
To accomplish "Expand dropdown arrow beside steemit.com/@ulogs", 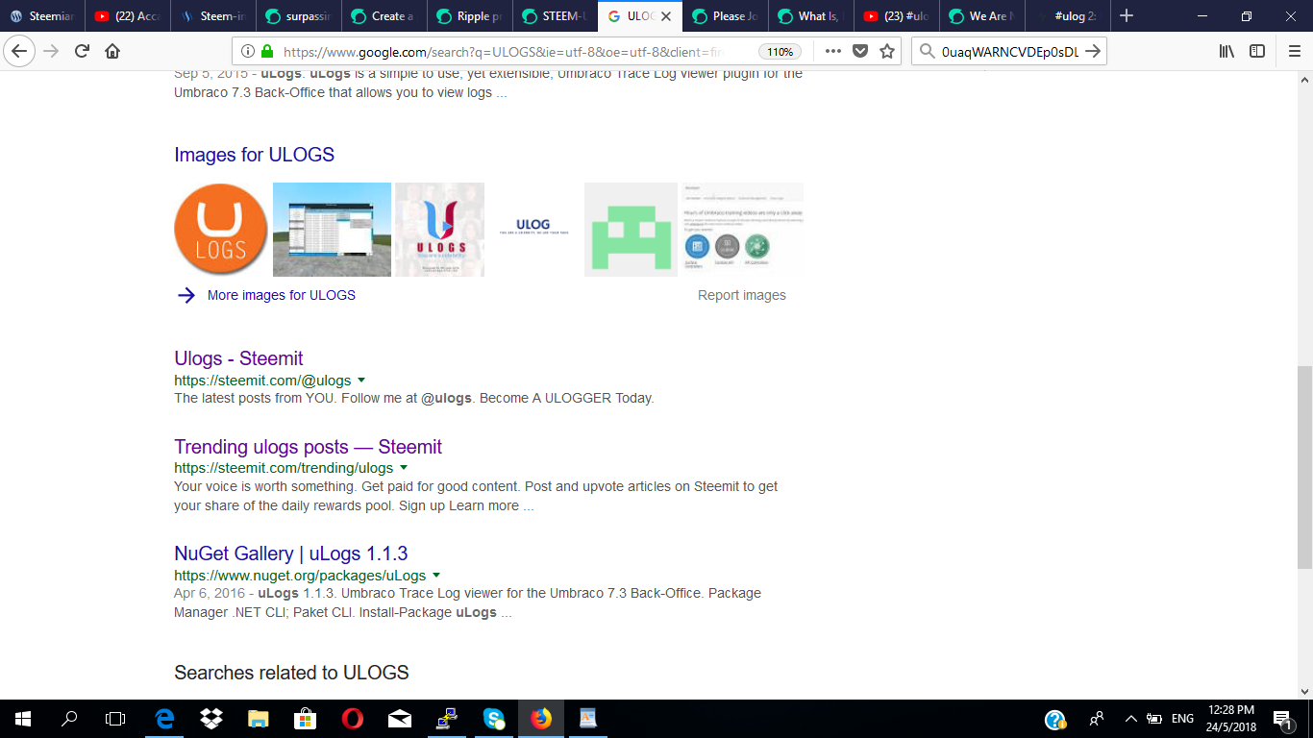I will [361, 381].
